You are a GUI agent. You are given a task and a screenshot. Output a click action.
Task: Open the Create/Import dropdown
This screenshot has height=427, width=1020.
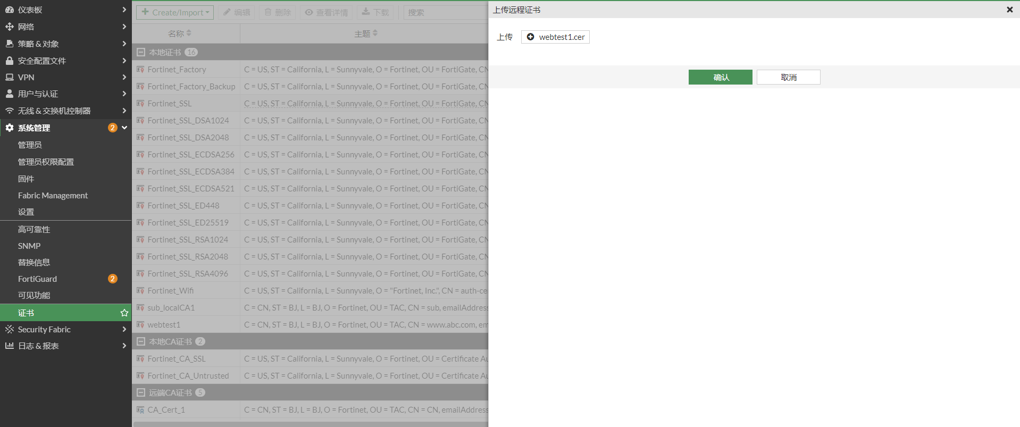(175, 12)
